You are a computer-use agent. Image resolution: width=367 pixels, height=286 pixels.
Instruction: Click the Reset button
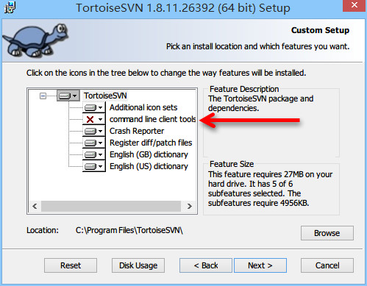(71, 265)
